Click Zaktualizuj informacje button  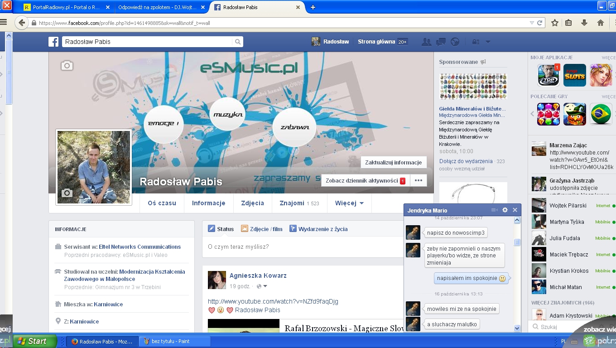click(393, 162)
